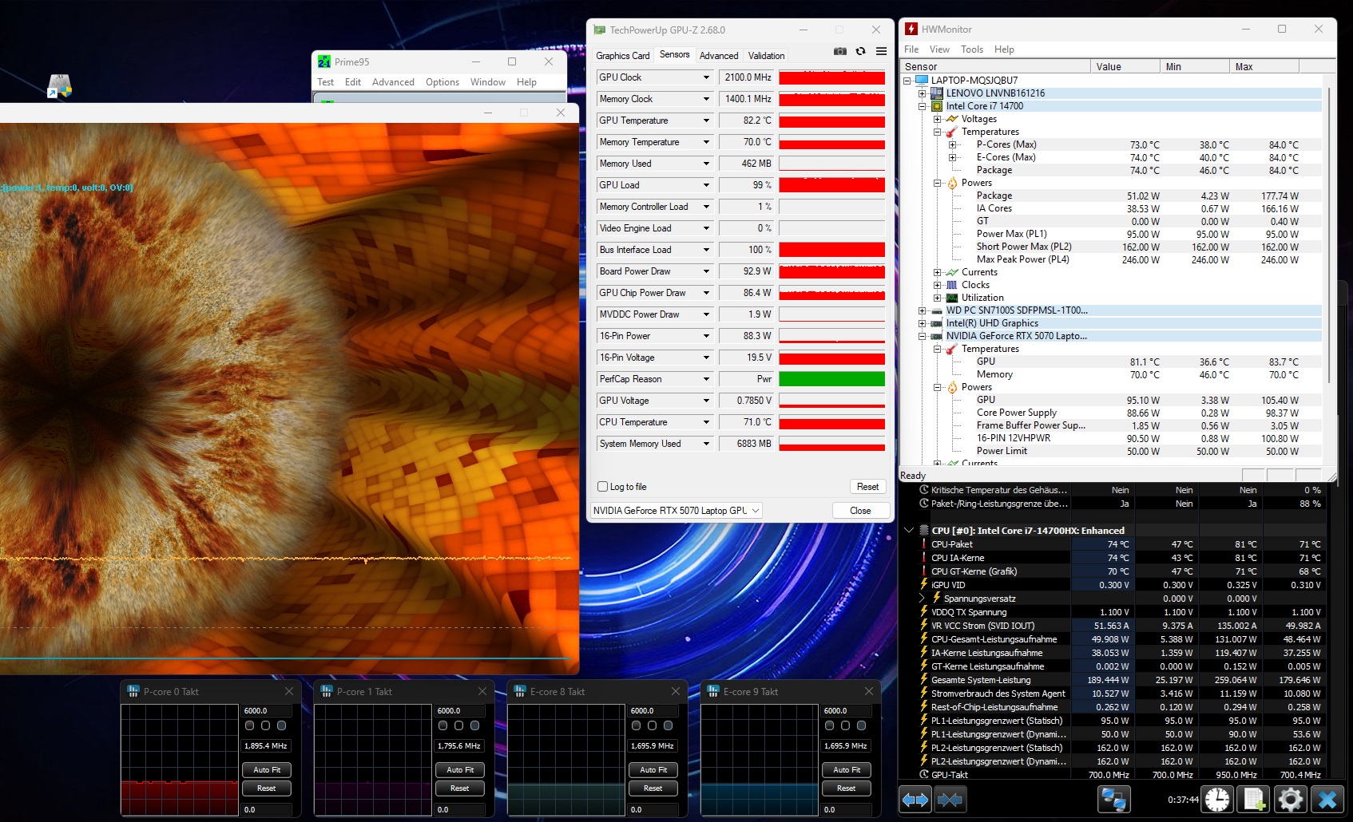Click HWiNFO network computers icon
1353x822 pixels.
1113,799
